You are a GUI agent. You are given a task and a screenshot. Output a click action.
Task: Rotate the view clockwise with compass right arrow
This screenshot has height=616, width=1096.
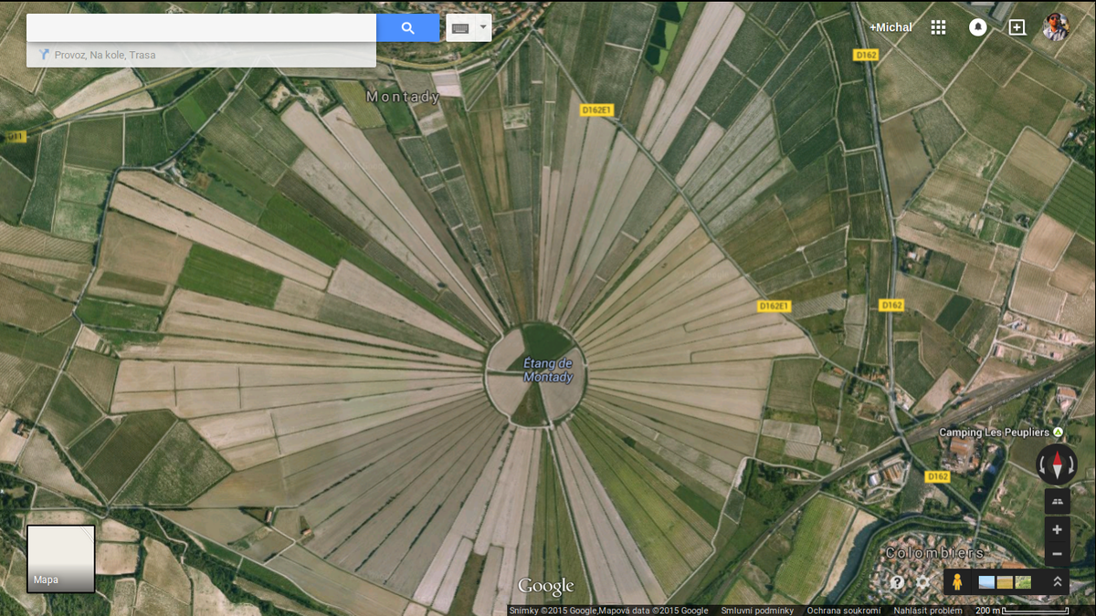(x=1071, y=465)
